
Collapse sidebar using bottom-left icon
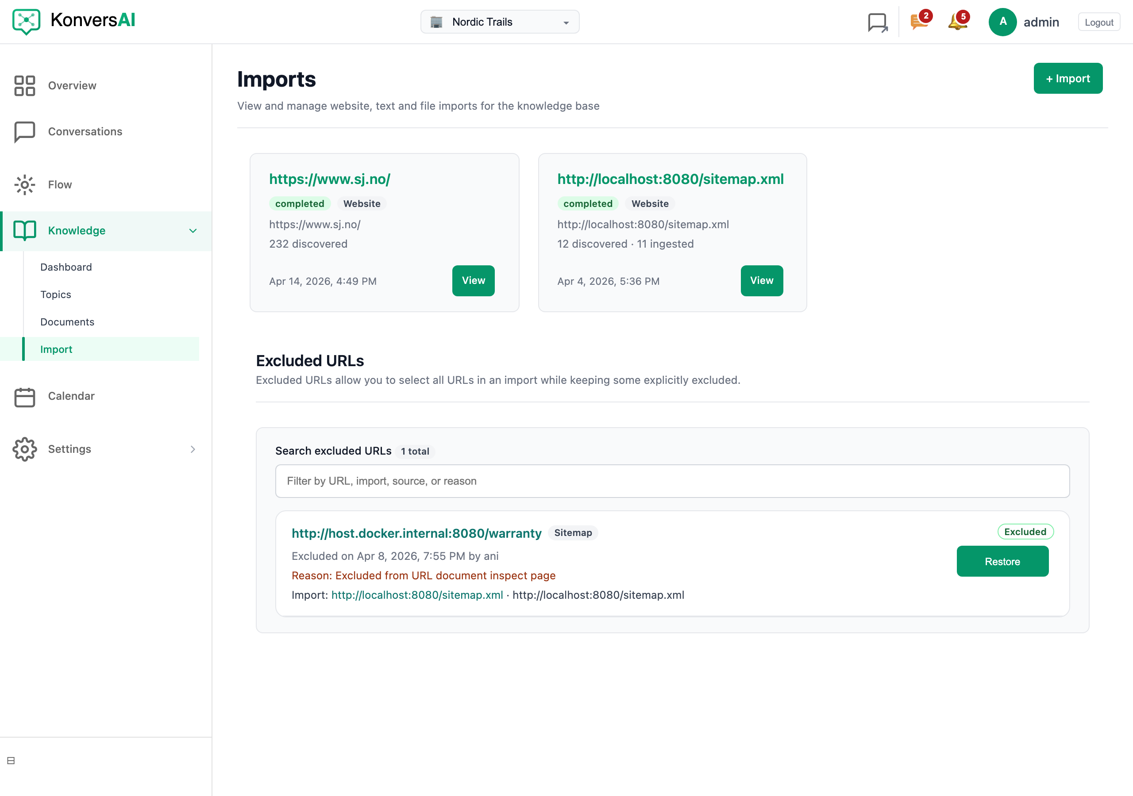tap(11, 761)
